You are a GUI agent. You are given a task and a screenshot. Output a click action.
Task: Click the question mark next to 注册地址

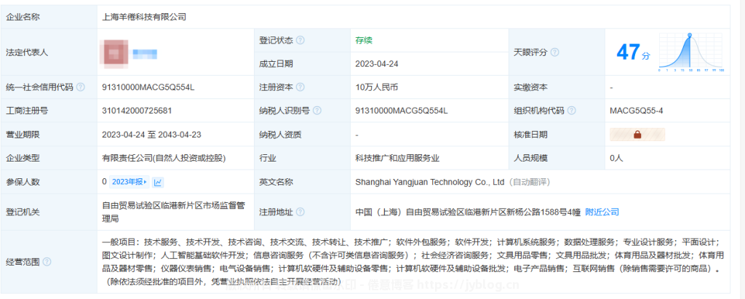(x=300, y=212)
